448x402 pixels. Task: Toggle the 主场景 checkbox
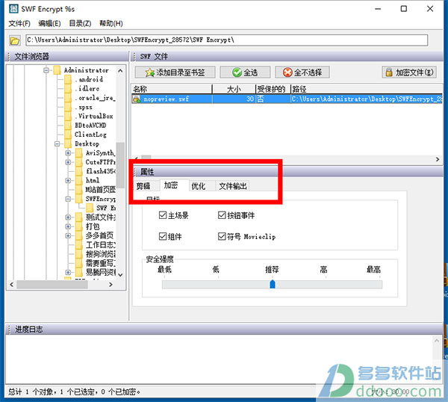click(x=163, y=215)
